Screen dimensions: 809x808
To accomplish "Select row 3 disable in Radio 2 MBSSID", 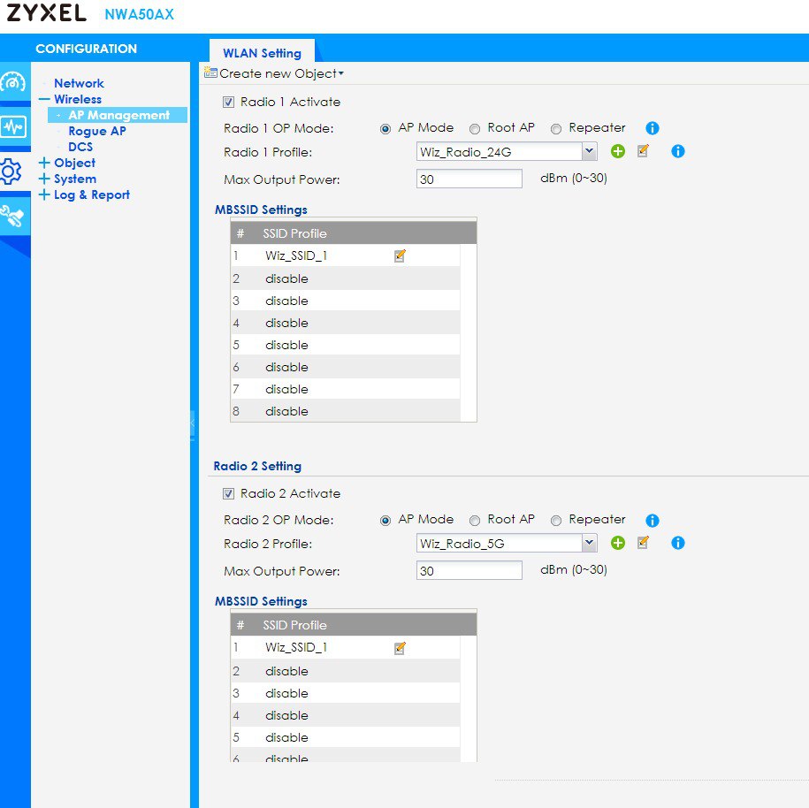I will tap(345, 693).
